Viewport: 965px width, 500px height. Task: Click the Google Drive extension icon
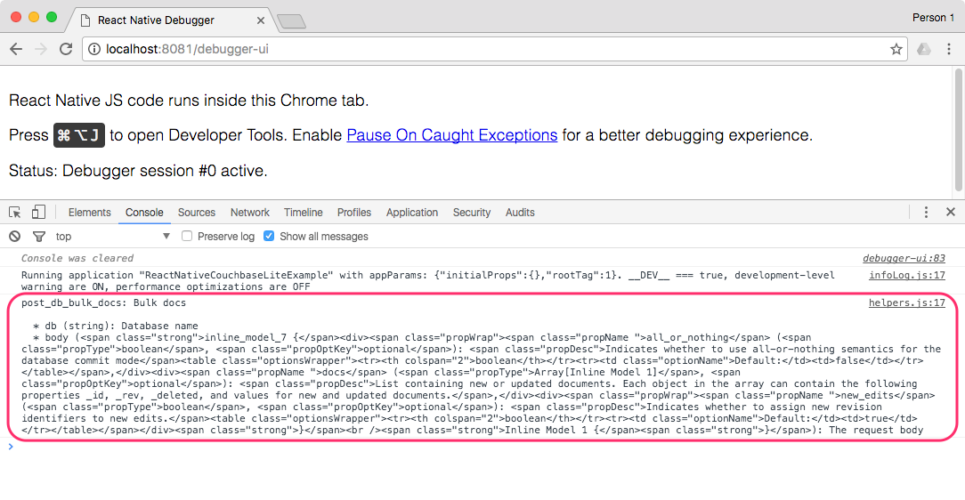[924, 49]
